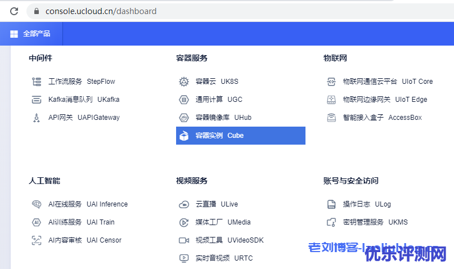Open 视频工具 UVideoSDK
The image size is (454, 269).
pos(230,240)
